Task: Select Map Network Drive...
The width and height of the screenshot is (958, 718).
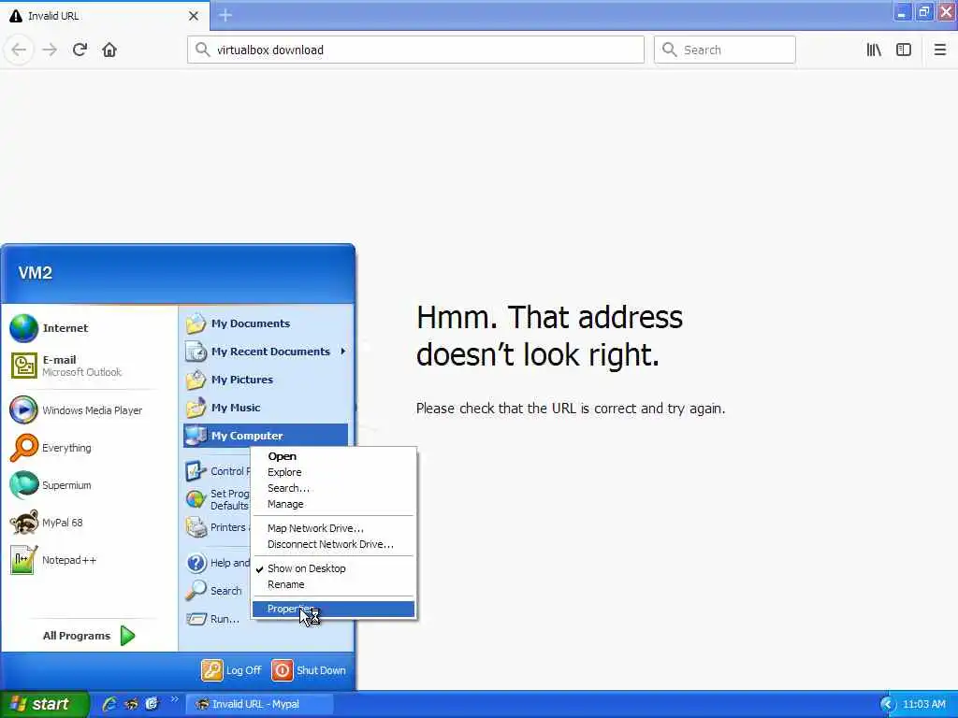Action: tap(334, 528)
